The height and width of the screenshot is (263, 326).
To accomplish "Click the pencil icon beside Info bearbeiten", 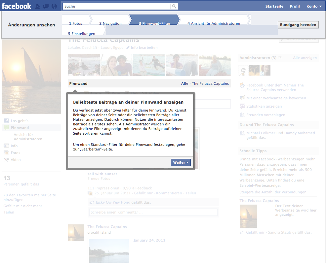I will coord(128,48).
